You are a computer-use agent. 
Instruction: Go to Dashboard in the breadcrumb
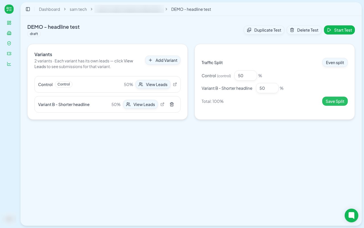pyautogui.click(x=49, y=9)
